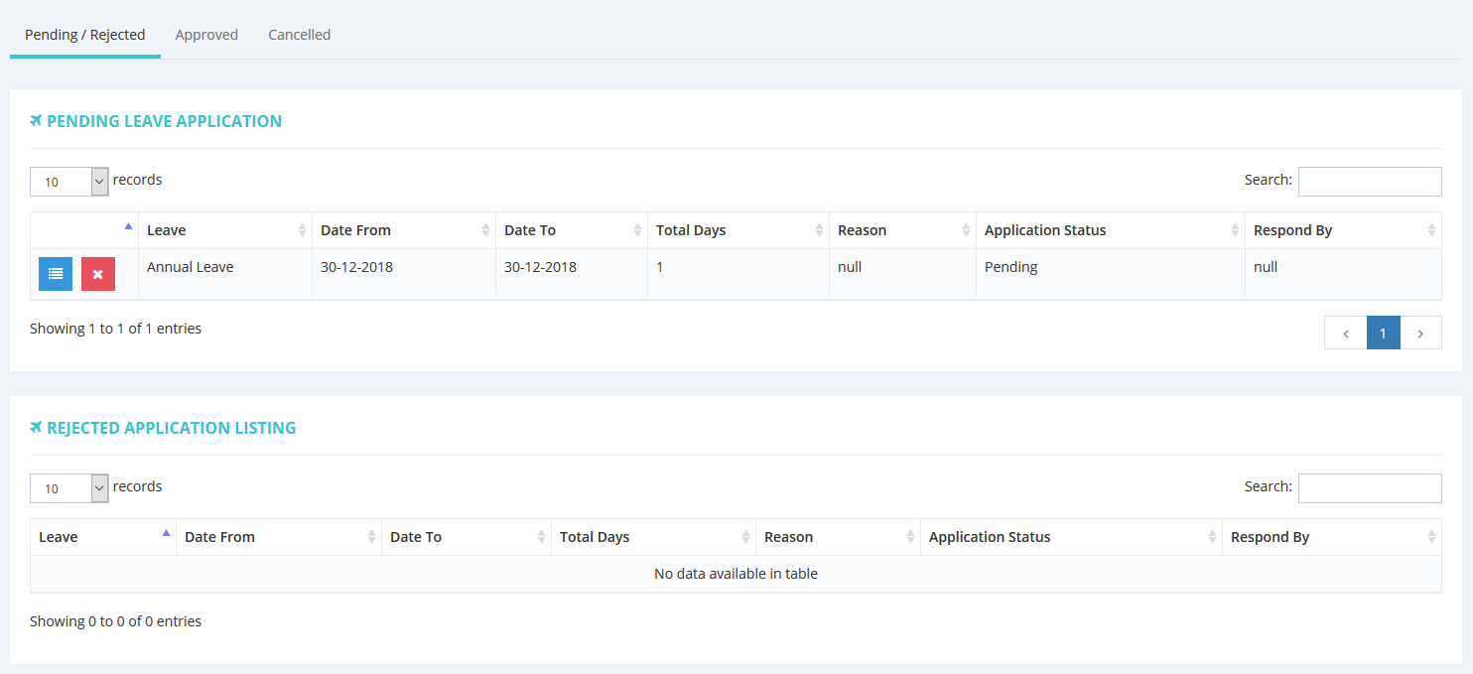
Task: Click the red cancel application icon
Action: click(x=98, y=274)
